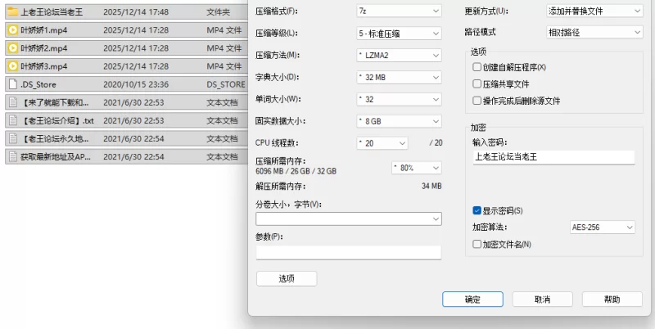The image size is (655, 329).
Task: Enable 创建自解压程序(X) checkbox
Action: click(x=477, y=67)
